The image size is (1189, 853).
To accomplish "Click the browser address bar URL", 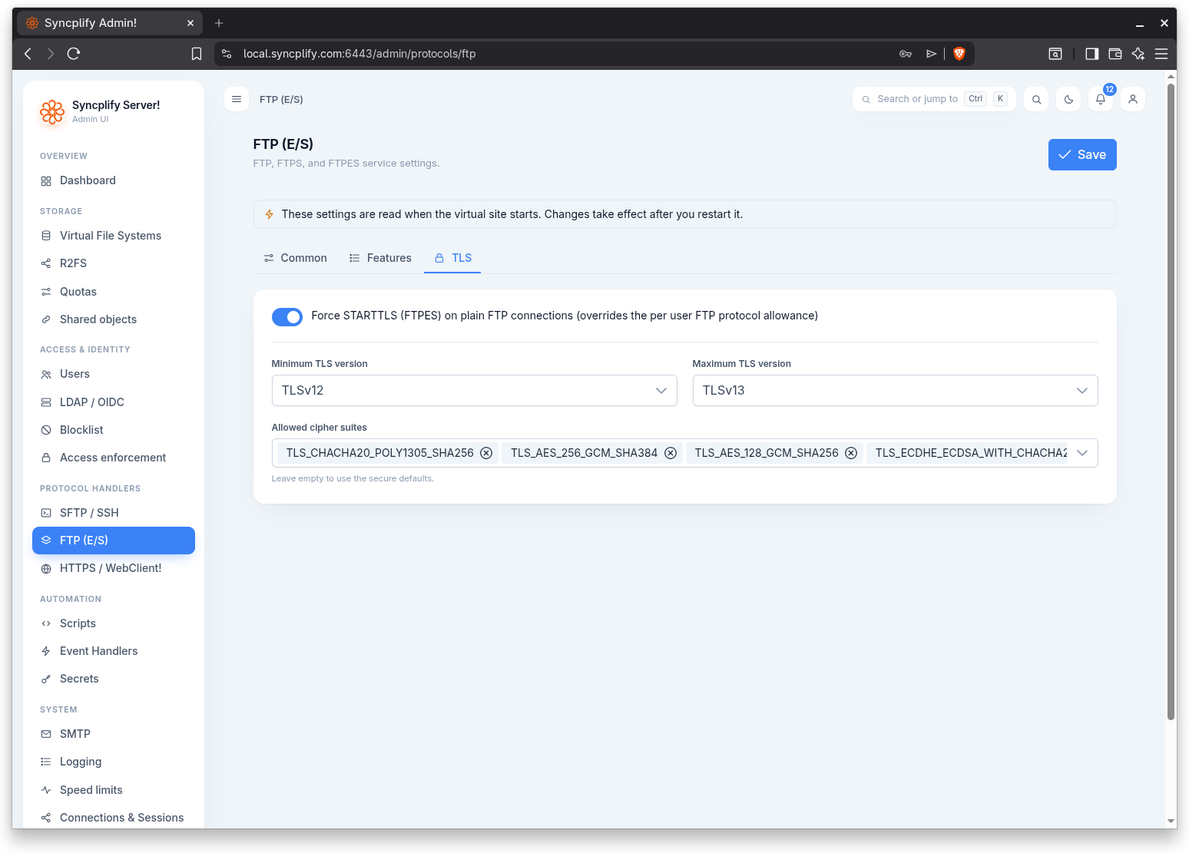I will 359,54.
